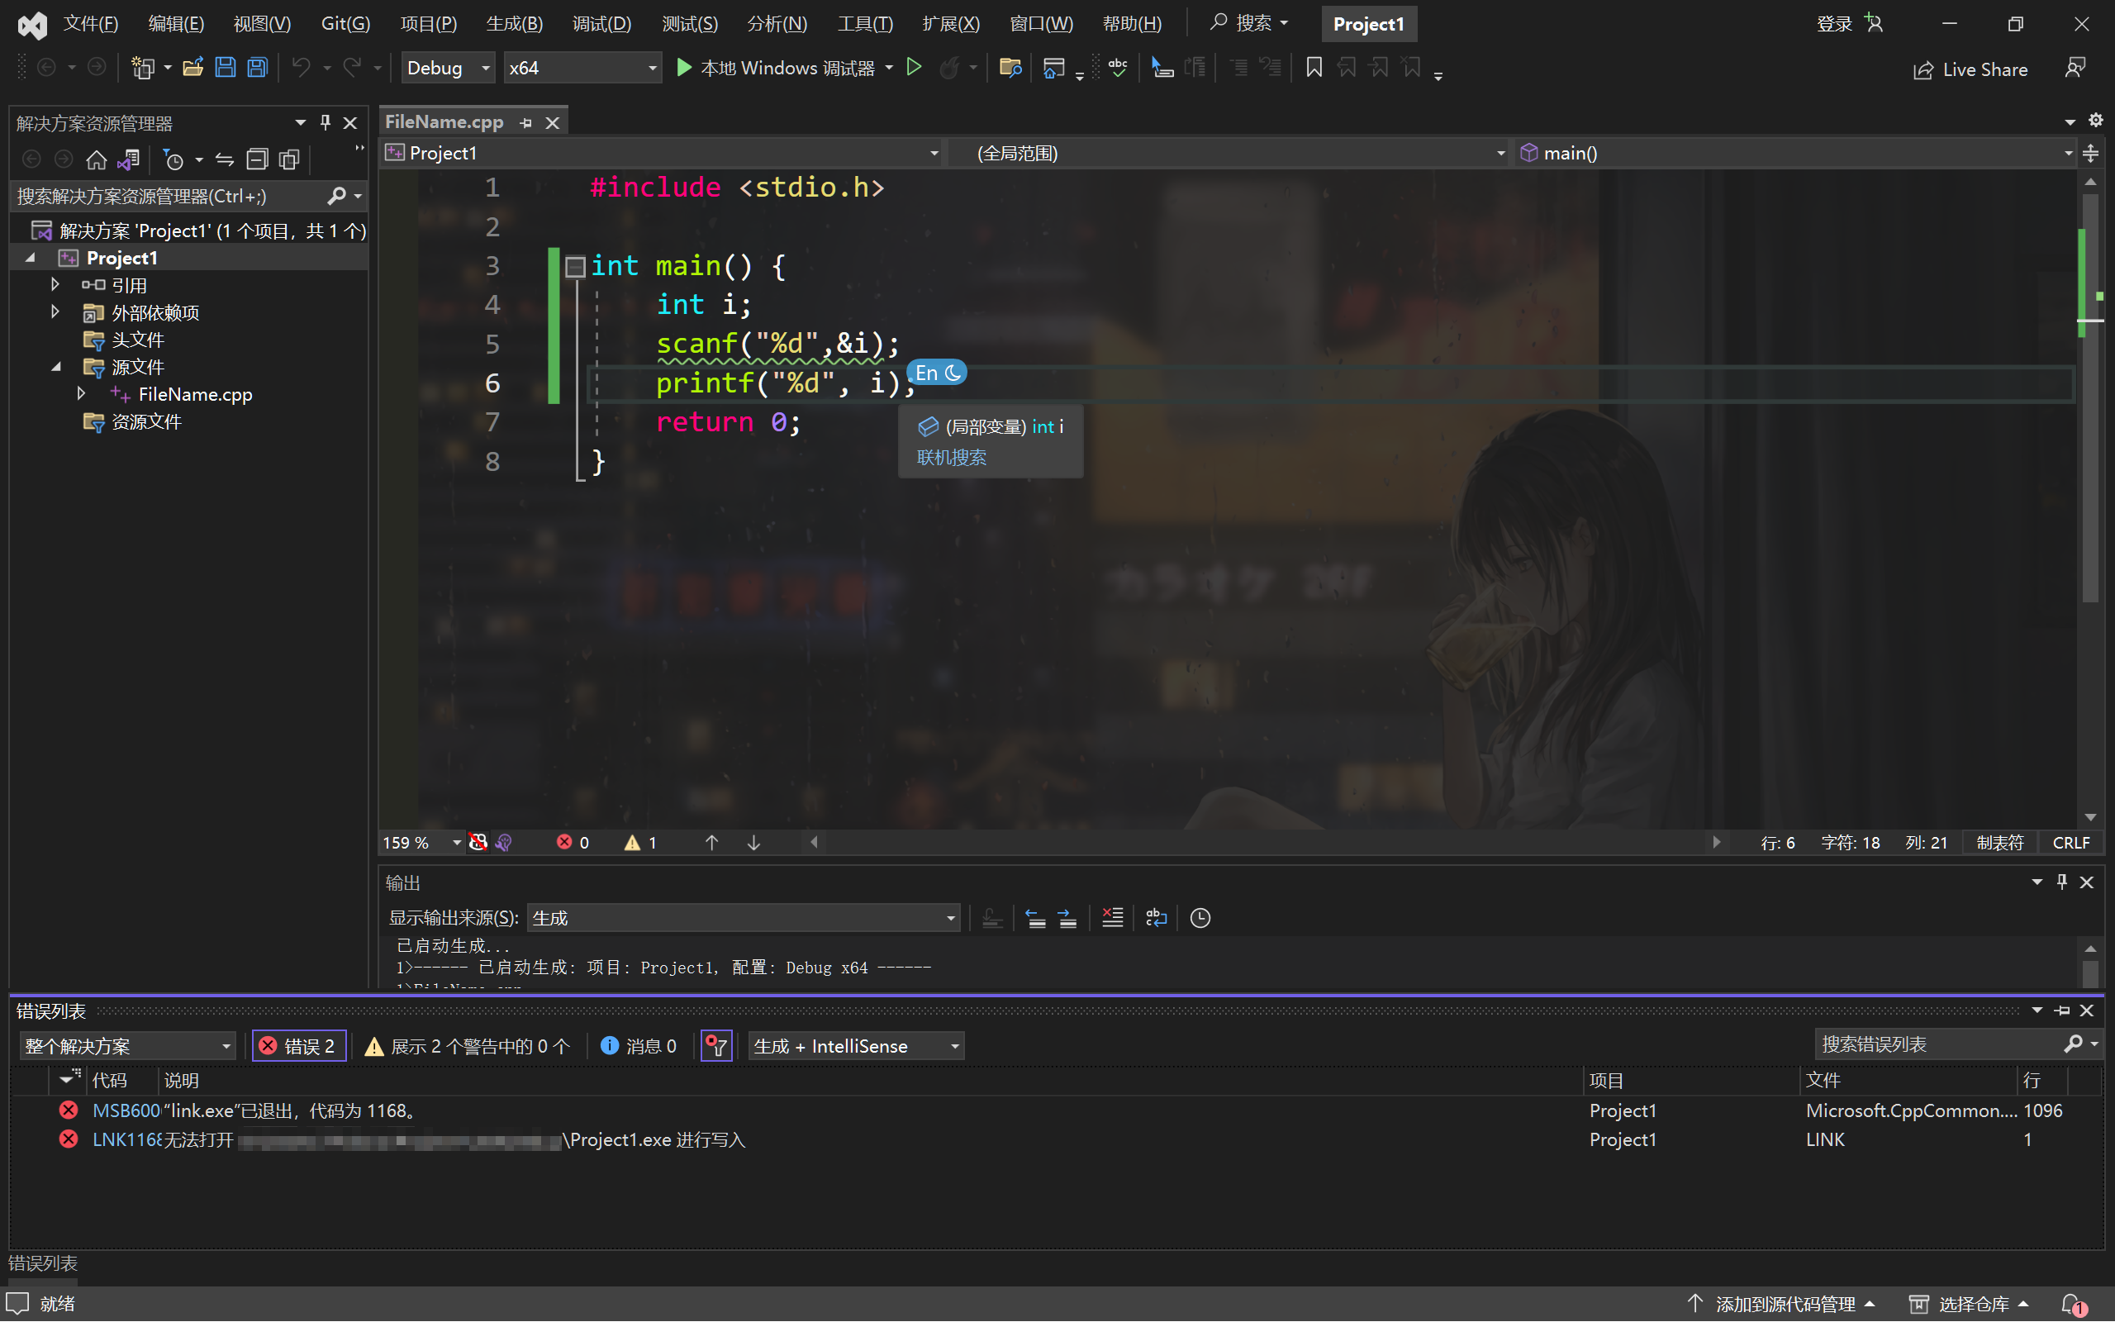Click the 联机搜索 link in tooltip
2115x1322 pixels.
[951, 457]
